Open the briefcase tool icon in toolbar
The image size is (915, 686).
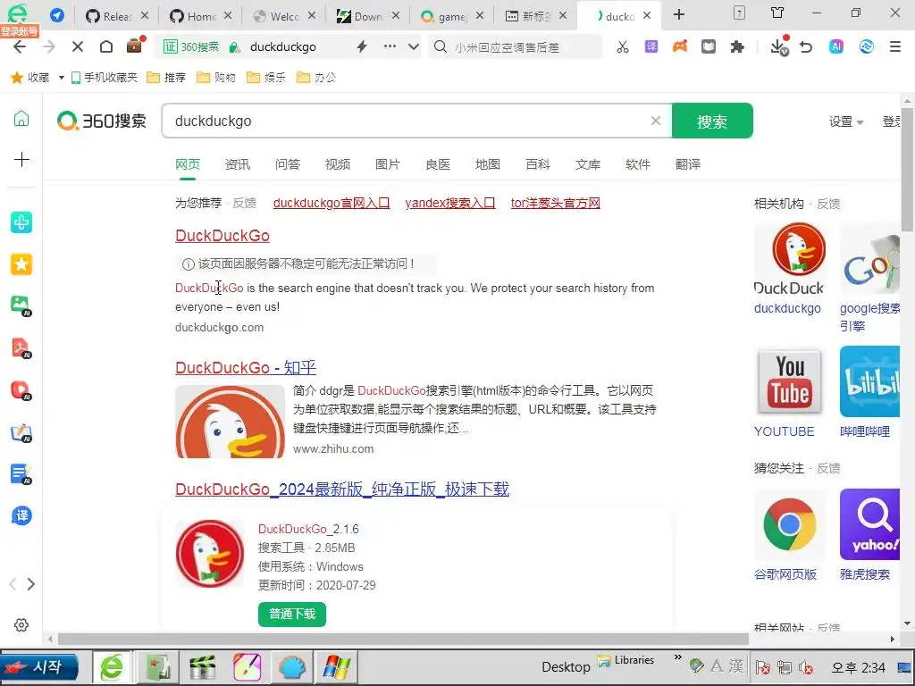[134, 46]
